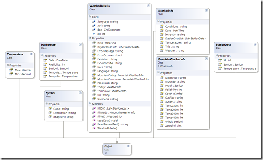
Task: Click the doc XmlDocument field icon
Action: [94, 30]
